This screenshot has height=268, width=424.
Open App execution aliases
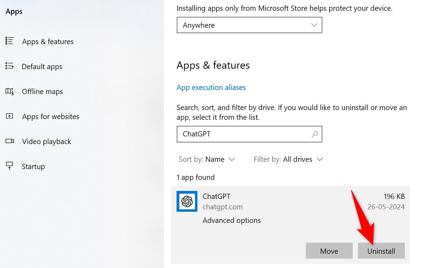(211, 87)
